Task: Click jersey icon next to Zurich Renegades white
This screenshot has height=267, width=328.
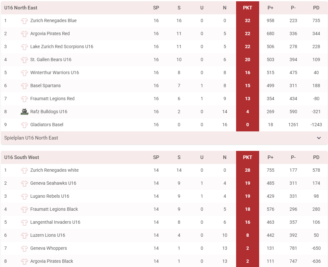Action: (x=24, y=170)
